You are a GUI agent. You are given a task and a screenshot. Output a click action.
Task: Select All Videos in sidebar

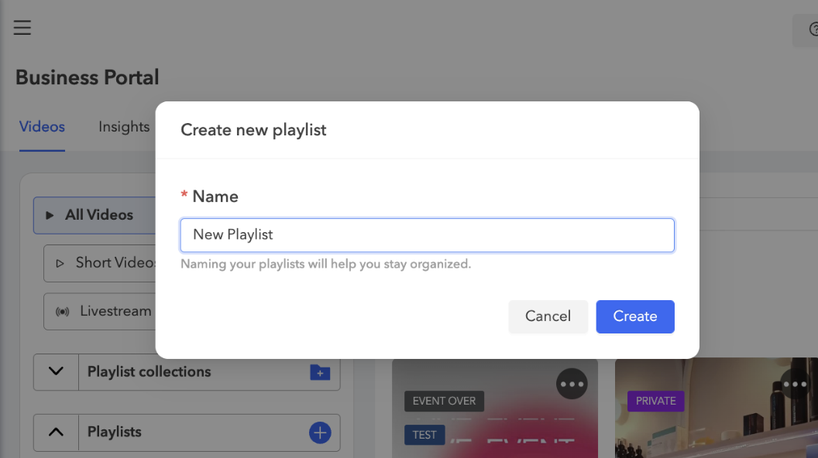click(x=95, y=215)
